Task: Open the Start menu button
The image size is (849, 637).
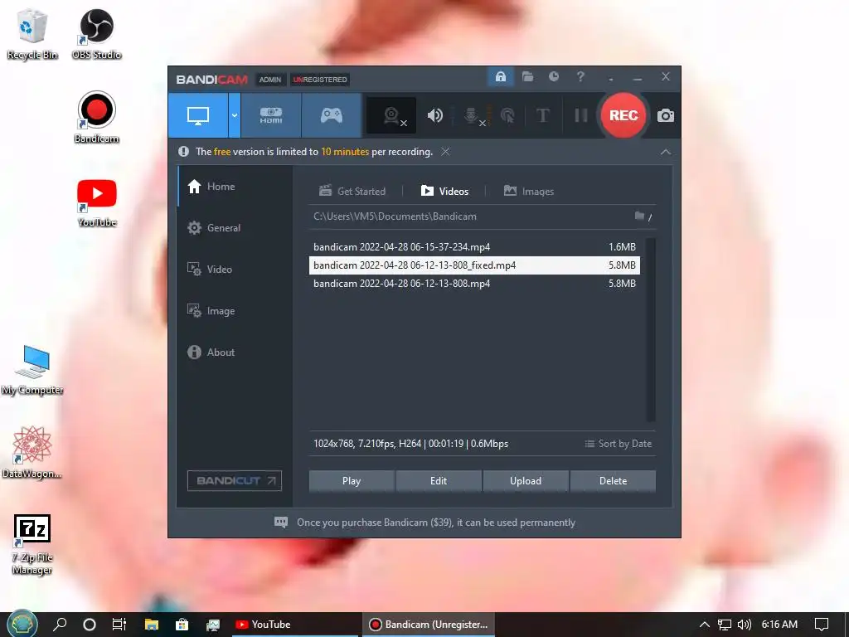Action: [22, 624]
